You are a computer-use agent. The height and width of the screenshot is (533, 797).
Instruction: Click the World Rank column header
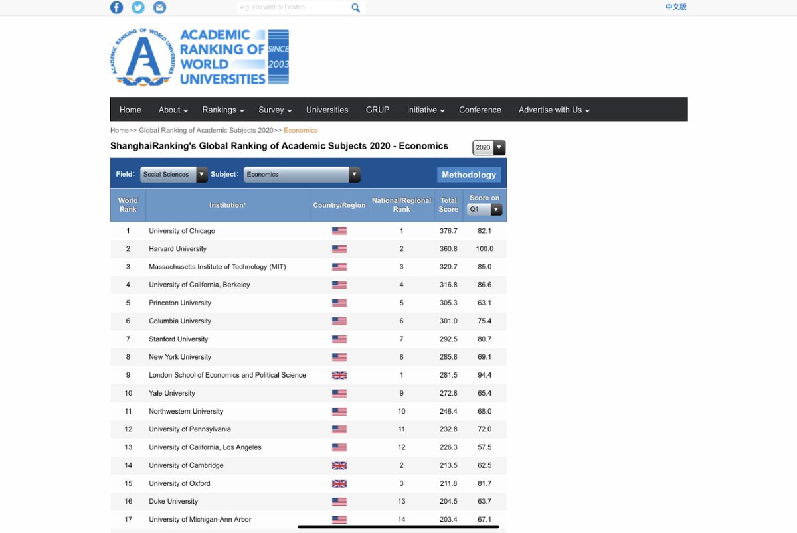(128, 205)
